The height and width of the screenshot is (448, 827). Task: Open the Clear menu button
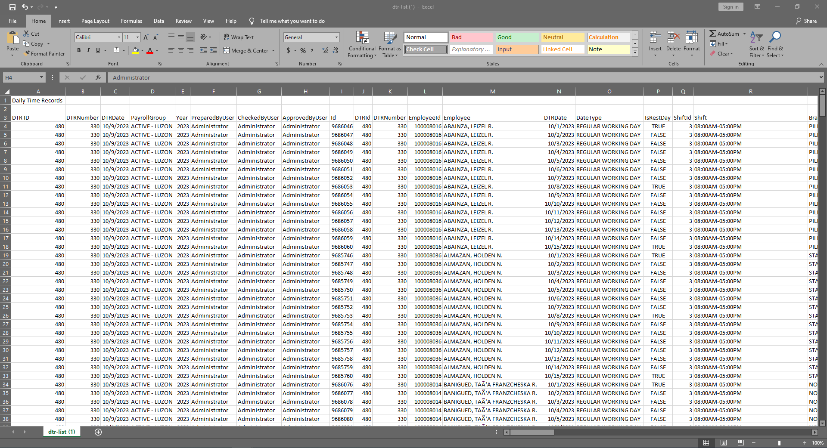click(721, 54)
